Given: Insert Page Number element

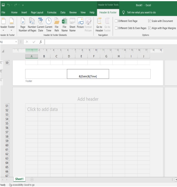Looking at the screenshot, I should pyautogui.click(x=23, y=25).
